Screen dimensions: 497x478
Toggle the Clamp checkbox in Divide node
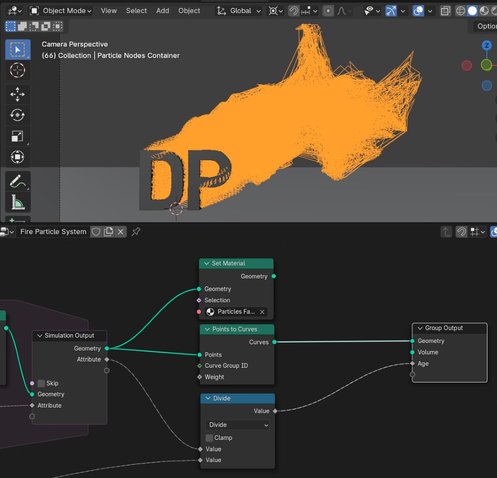coord(209,438)
